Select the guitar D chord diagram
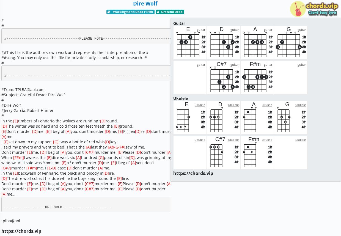This screenshot has width=341, height=236. pyautogui.click(x=224, y=43)
